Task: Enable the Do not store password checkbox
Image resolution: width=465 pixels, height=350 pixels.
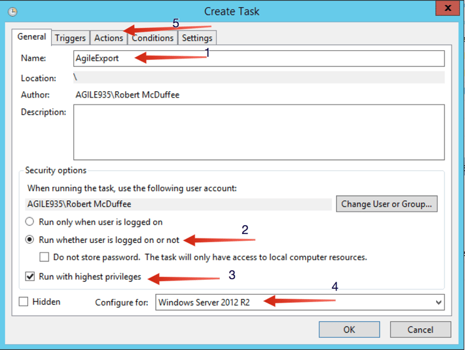Action: 44,258
